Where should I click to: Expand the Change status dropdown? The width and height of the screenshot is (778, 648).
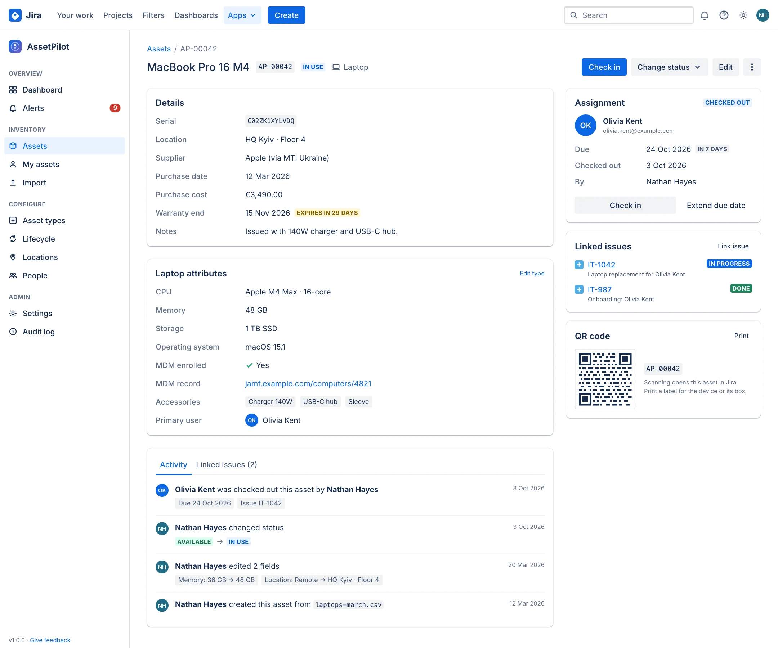click(x=669, y=67)
